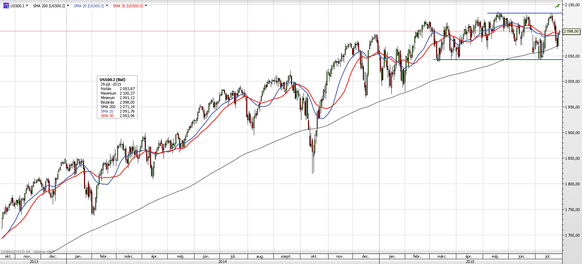Expand the blue SMA 20 (US500.I) dropdown
This screenshot has width=582, height=264.
(x=107, y=6)
